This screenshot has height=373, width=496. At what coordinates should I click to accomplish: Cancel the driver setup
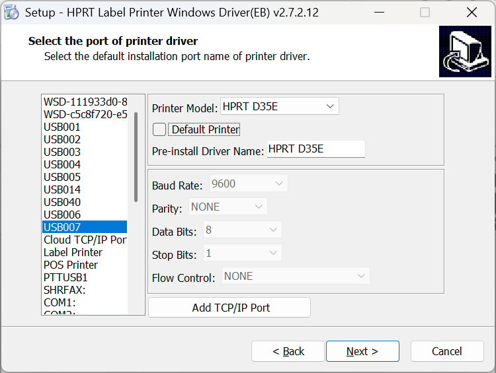point(446,351)
